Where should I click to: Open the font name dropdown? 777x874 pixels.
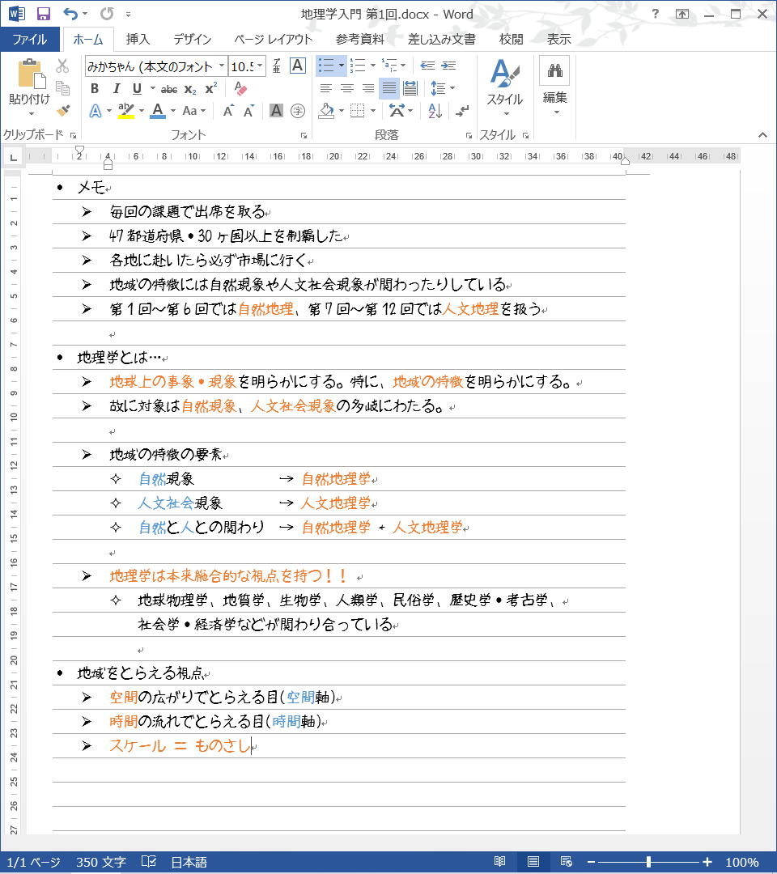[222, 66]
